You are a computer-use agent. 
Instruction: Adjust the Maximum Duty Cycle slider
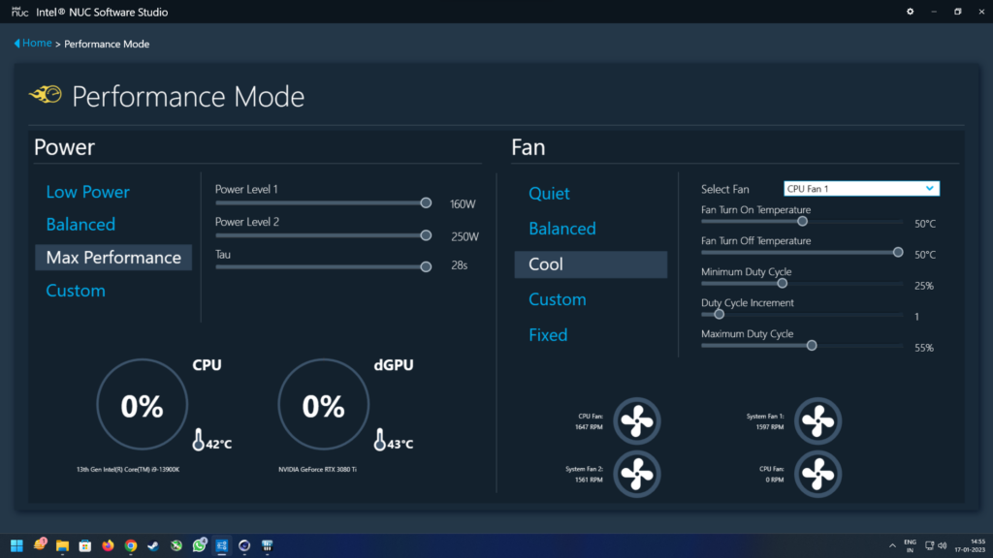[x=802, y=346]
